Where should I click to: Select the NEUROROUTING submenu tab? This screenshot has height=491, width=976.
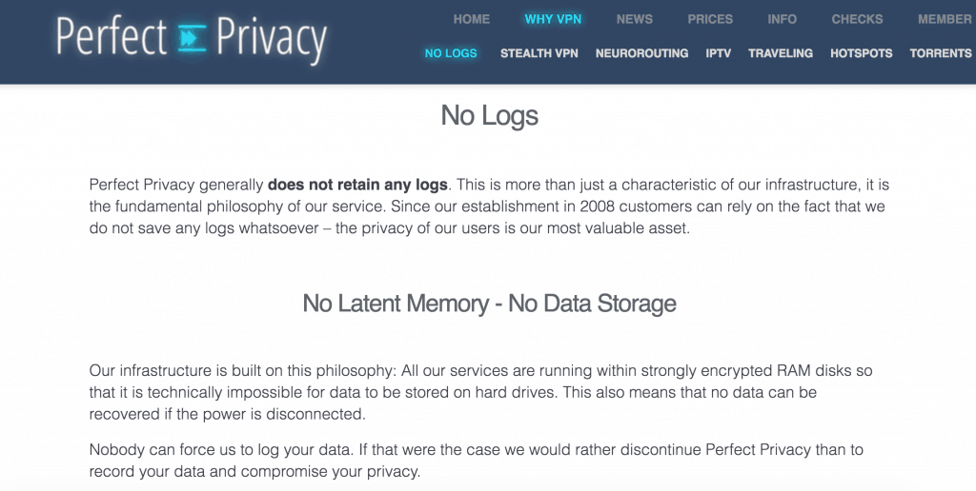[x=641, y=53]
